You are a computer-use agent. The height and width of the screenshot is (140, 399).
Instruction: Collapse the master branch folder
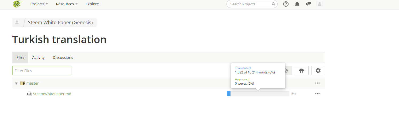(x=16, y=83)
